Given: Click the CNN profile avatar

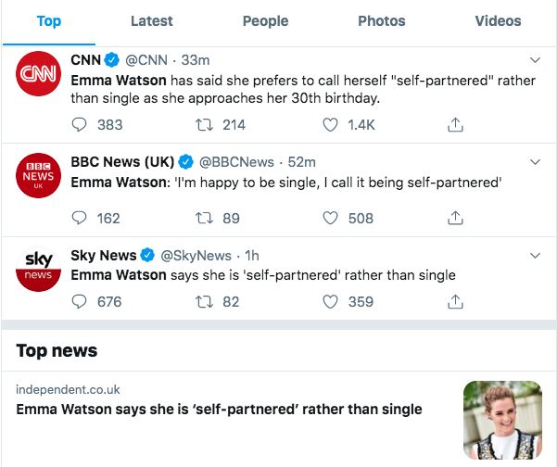Looking at the screenshot, I should [x=39, y=74].
